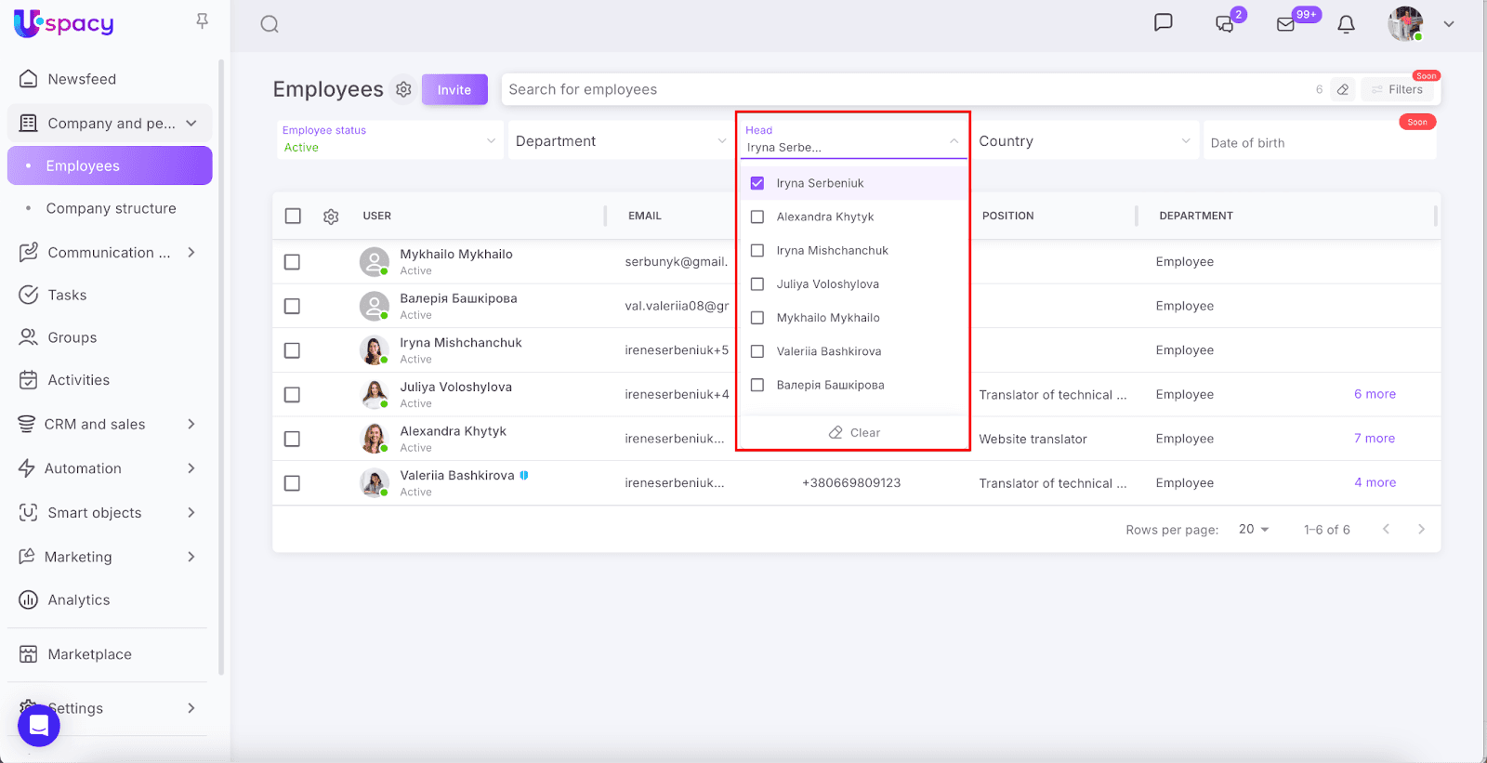This screenshot has width=1487, height=763.
Task: Open the mail icon with 99+ badge
Action: click(1286, 24)
